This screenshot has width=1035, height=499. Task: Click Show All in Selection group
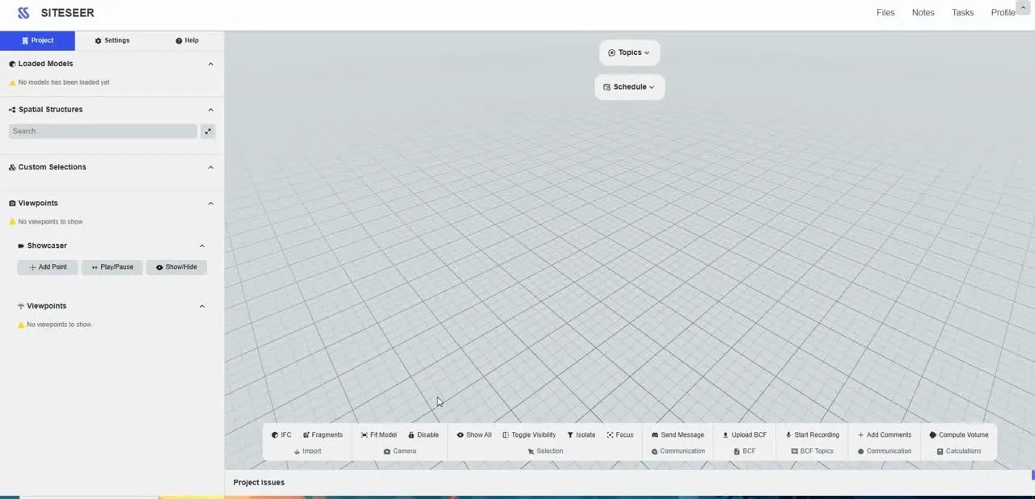click(474, 435)
